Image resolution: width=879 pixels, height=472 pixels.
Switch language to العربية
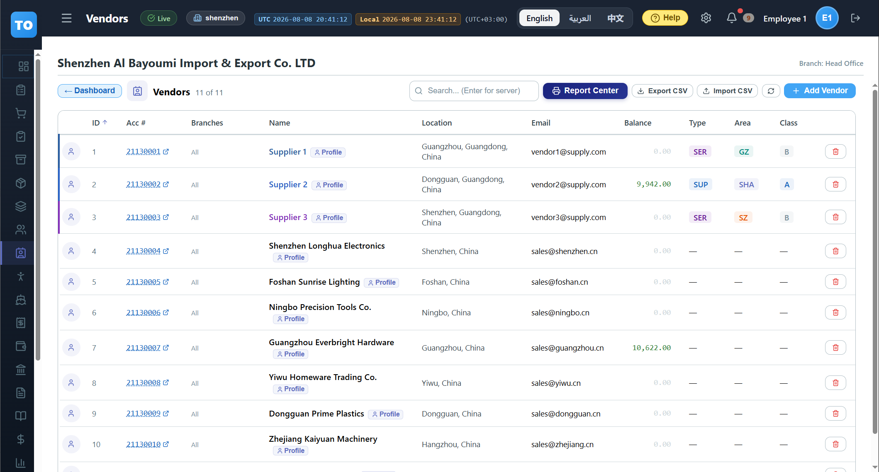(580, 18)
